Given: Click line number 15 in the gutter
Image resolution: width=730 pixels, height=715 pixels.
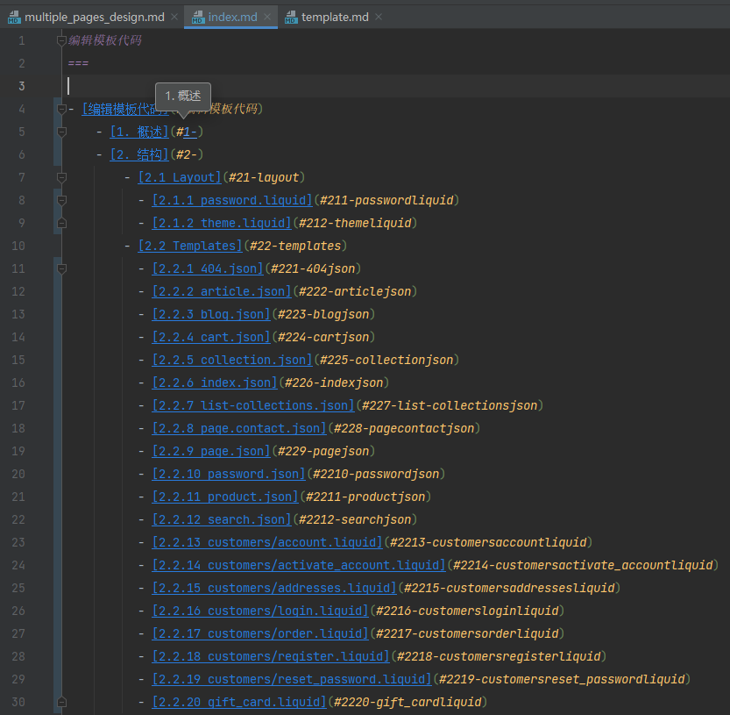Looking at the screenshot, I should tap(18, 360).
